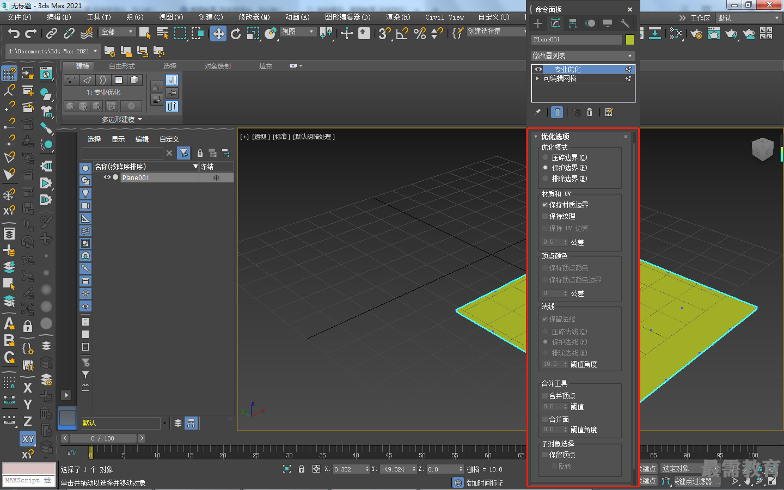Viewport: 784px width, 490px height.
Task: Click the Selection Lock padlock in status bar
Action: tap(302, 469)
